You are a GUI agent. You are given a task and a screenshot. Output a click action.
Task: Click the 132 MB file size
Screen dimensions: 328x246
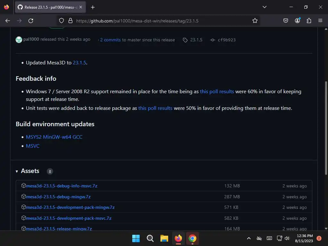point(232,186)
